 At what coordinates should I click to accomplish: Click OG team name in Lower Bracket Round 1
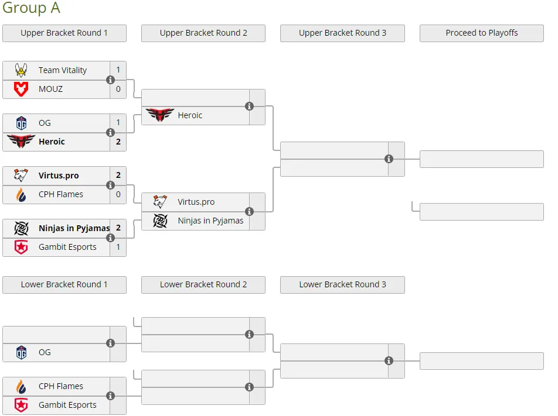(x=45, y=352)
